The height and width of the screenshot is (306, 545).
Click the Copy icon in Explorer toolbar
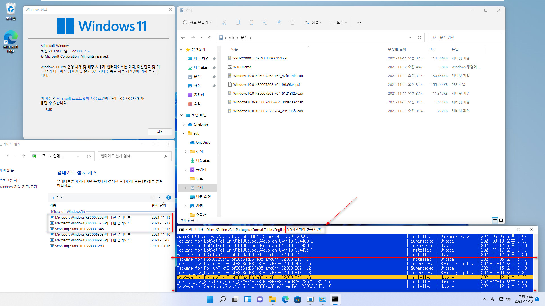tap(238, 22)
